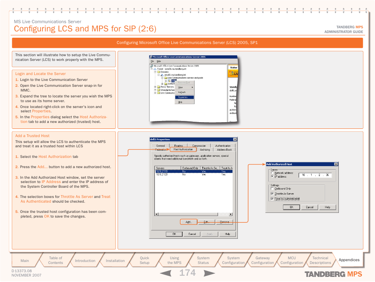The image size is (375, 282).
Task: Open the System Configuration navigation tab
Action: pyautogui.click(x=233, y=260)
